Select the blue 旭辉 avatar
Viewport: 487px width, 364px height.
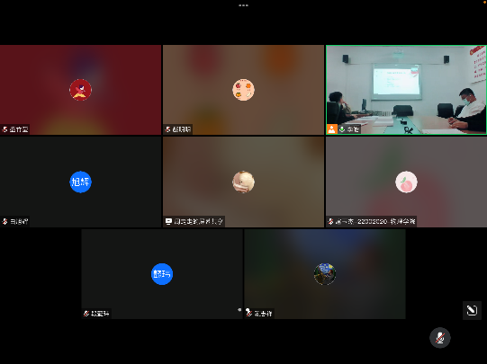80,182
